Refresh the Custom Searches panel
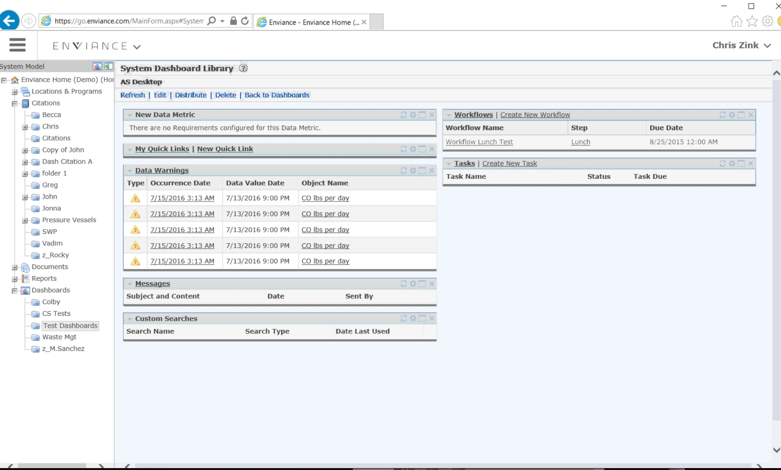This screenshot has width=781, height=470. tap(403, 318)
